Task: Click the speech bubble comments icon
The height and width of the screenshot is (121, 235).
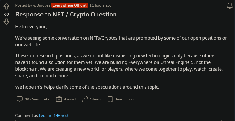Action: point(20,99)
